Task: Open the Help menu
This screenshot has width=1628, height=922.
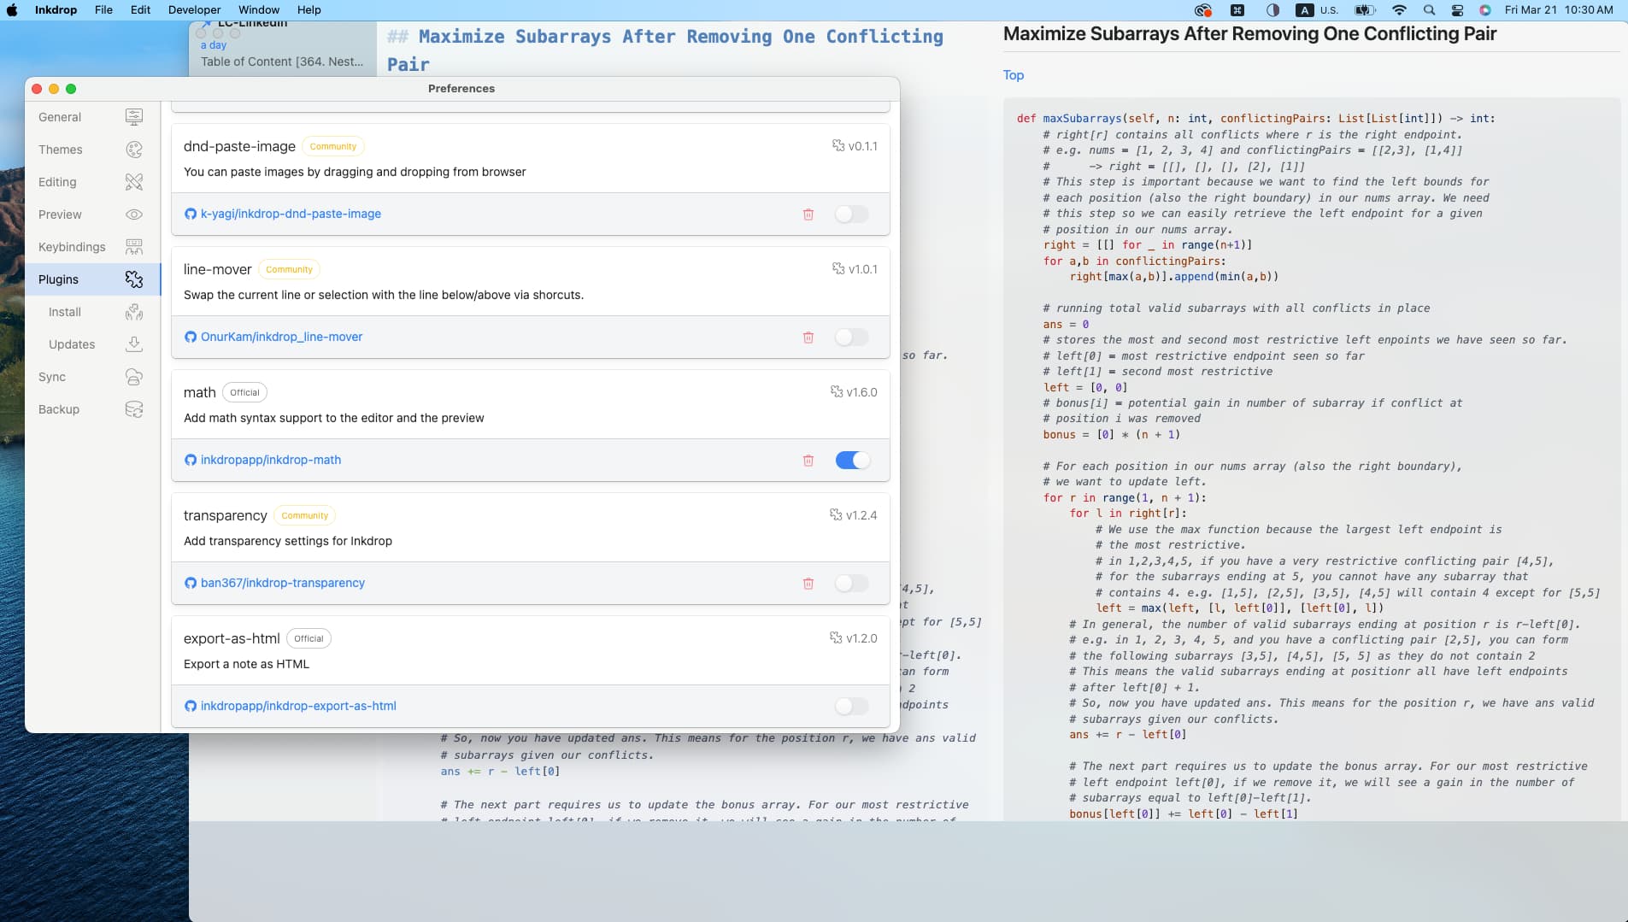Action: click(x=309, y=10)
